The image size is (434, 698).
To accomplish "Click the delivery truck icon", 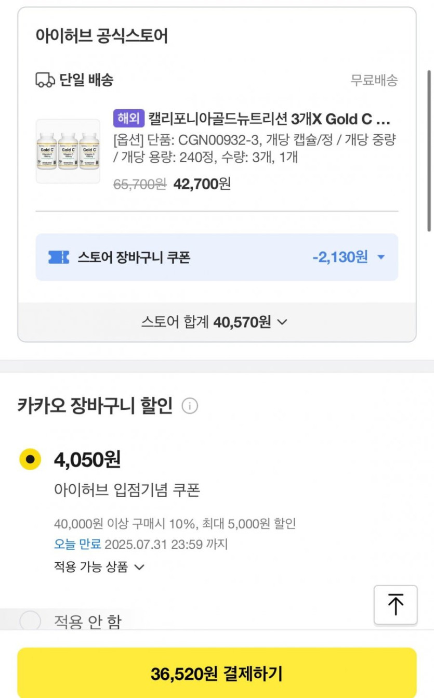I will (45, 80).
